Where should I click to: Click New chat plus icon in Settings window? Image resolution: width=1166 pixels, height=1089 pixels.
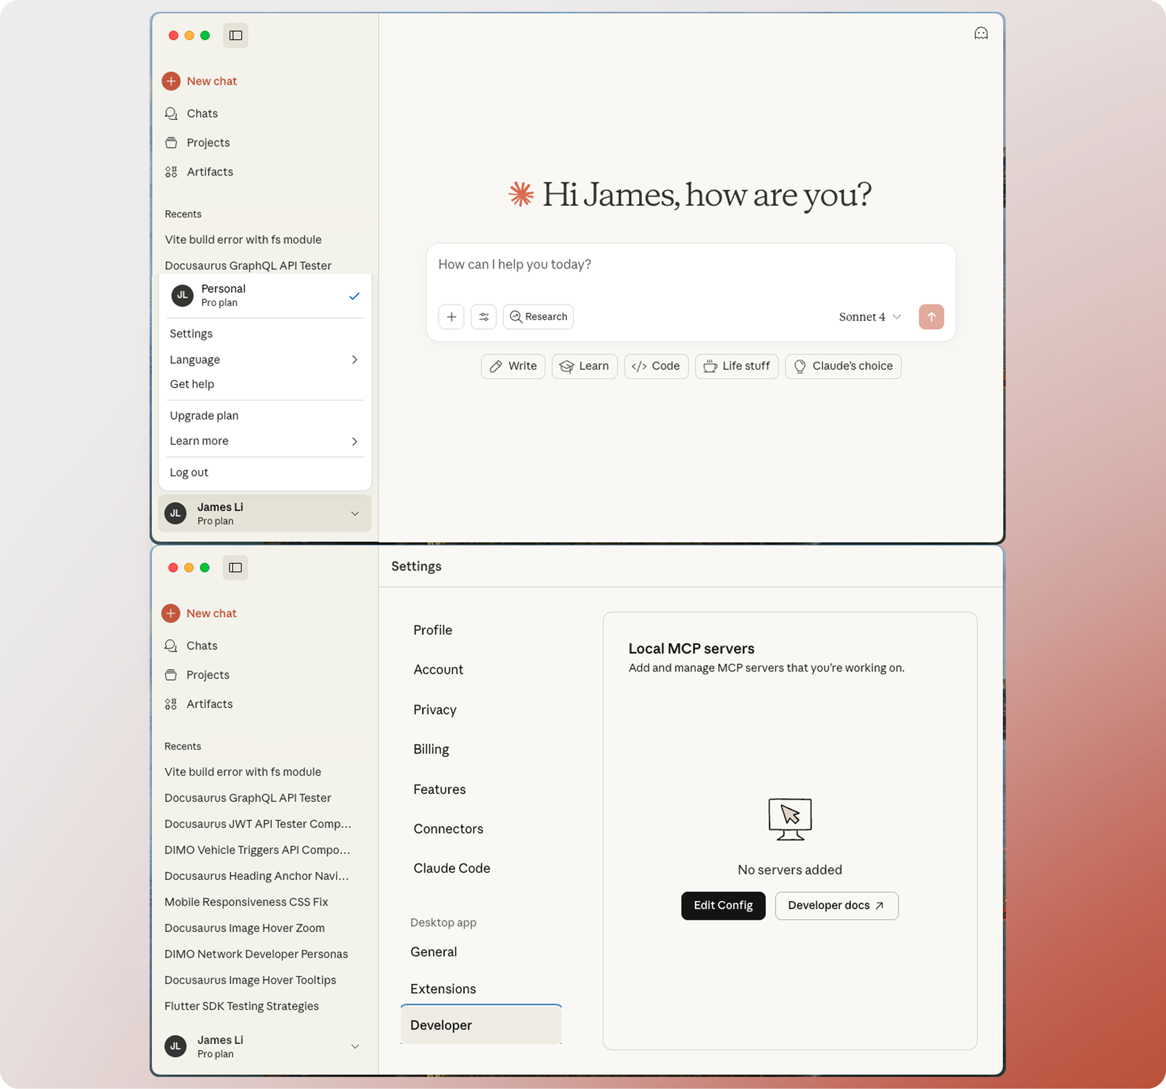pos(171,613)
